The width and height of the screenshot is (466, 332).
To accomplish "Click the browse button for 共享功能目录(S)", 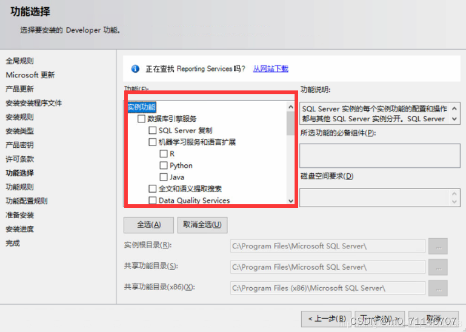I will point(438,267).
